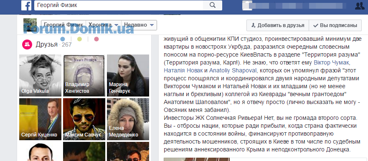This screenshot has width=368, height=161.
Task: Click the search magnifier button
Action: pos(212,5)
